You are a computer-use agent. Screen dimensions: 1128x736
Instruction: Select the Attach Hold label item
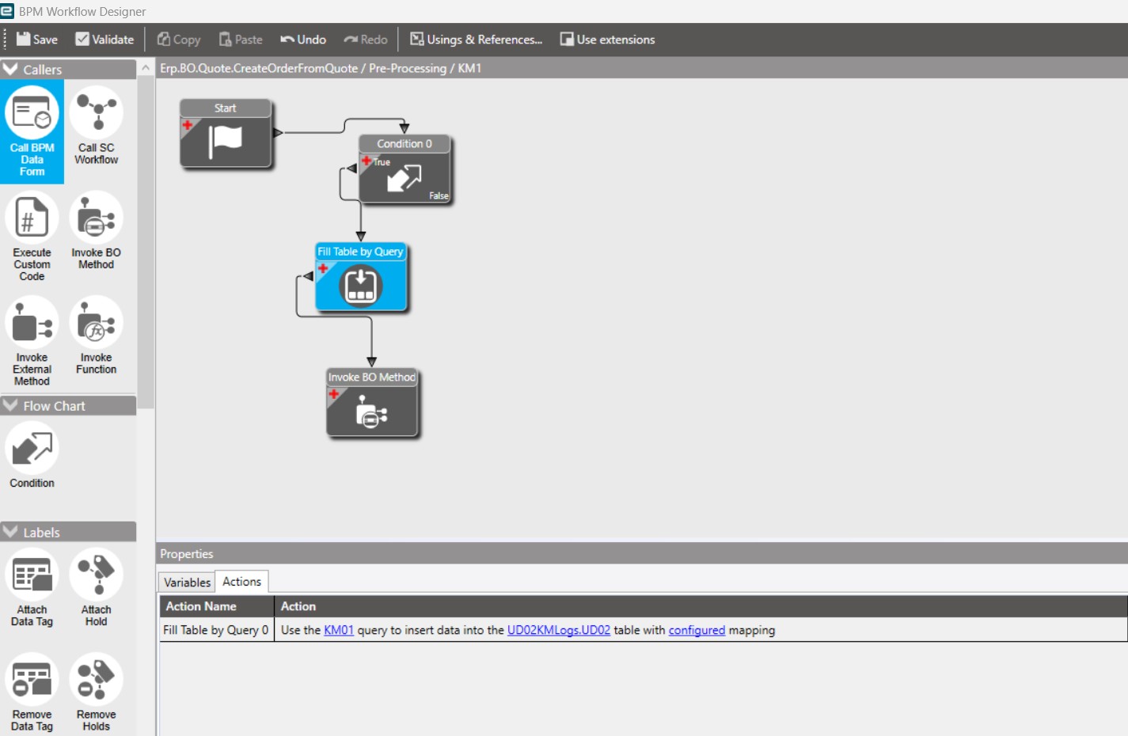pos(97,588)
